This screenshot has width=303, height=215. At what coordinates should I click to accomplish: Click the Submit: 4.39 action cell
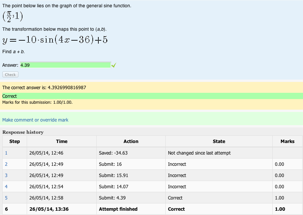point(131,198)
